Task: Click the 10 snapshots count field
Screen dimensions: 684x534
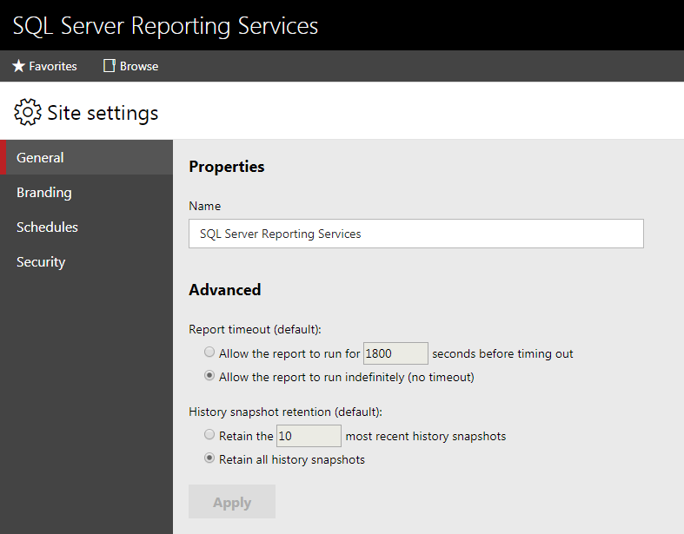Action: (309, 436)
